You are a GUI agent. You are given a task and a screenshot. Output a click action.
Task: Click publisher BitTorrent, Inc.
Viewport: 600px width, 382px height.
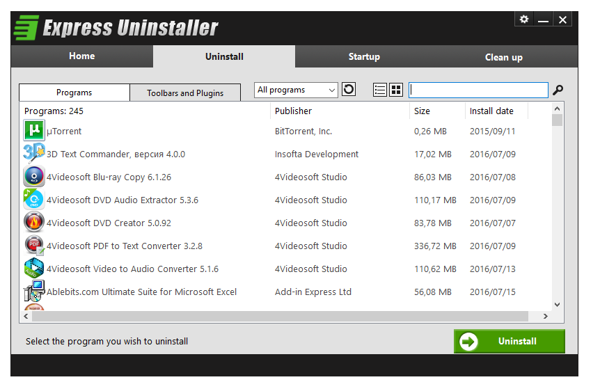303,131
